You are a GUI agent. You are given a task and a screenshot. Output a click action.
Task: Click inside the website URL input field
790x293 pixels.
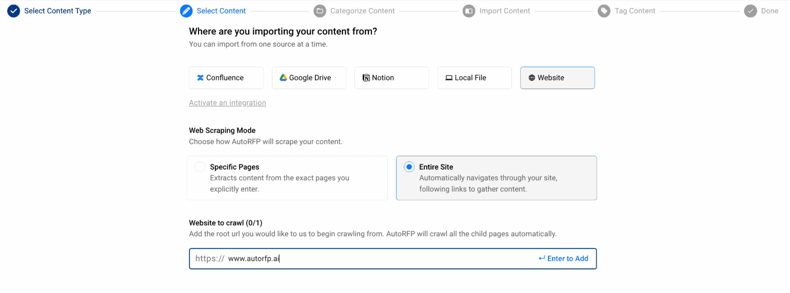380,259
